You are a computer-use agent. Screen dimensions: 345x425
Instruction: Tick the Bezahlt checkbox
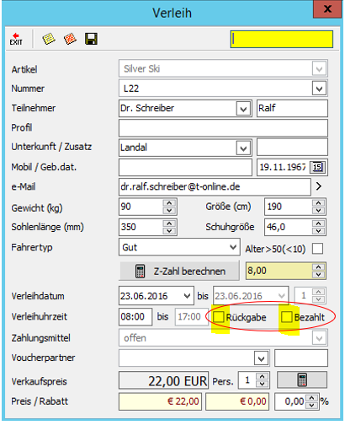pyautogui.click(x=287, y=317)
